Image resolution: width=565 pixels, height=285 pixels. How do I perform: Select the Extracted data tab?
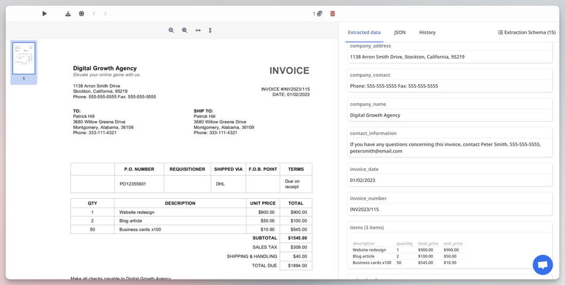pyautogui.click(x=364, y=32)
